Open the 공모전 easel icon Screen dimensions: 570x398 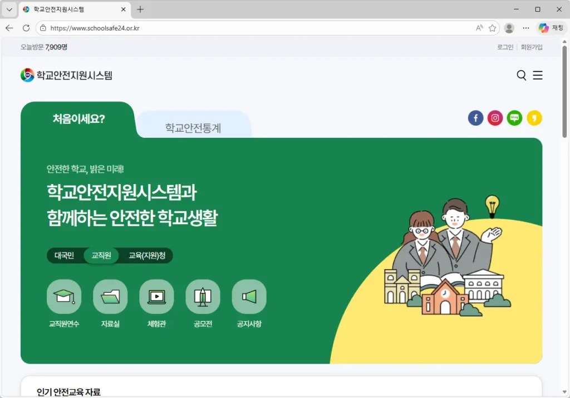click(203, 297)
